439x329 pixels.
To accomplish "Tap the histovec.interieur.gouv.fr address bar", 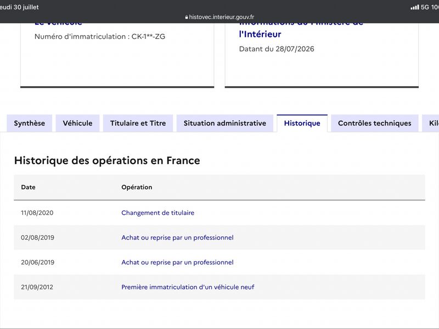I will pos(219,17).
